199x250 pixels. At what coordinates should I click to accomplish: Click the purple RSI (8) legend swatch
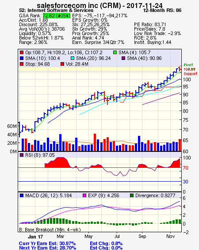(22, 155)
